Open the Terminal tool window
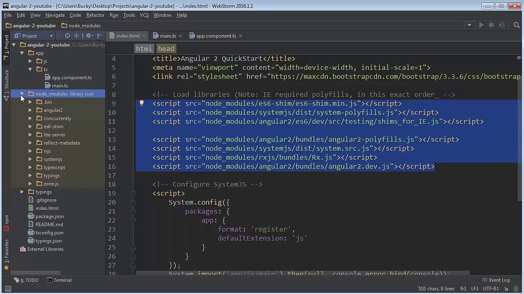The height and width of the screenshot is (294, 524). pyautogui.click(x=59, y=280)
